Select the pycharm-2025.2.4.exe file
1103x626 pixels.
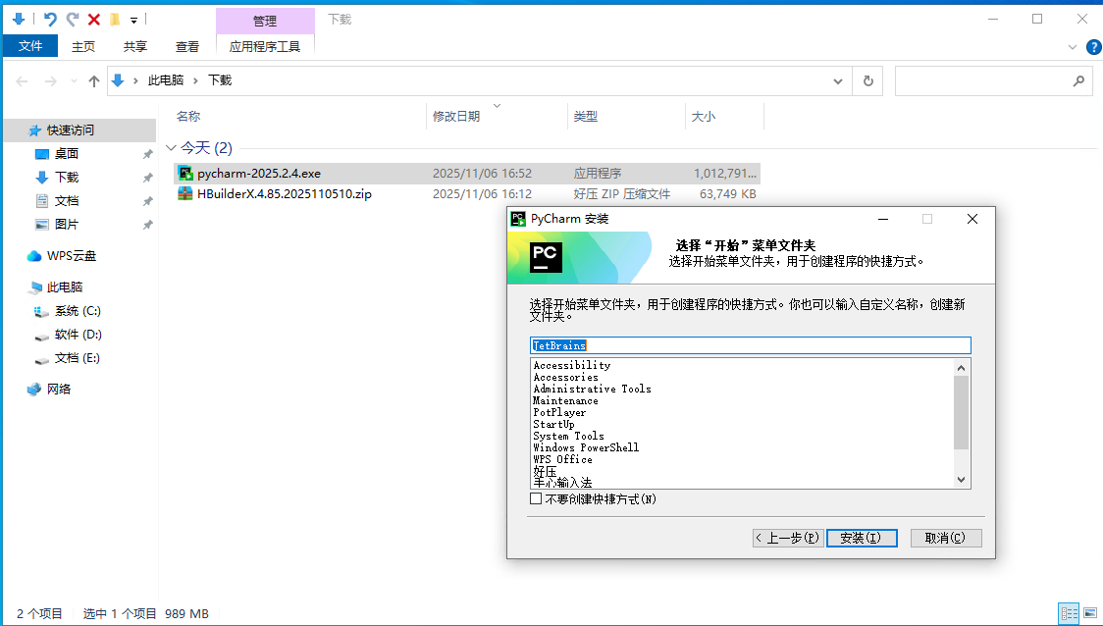(x=259, y=174)
